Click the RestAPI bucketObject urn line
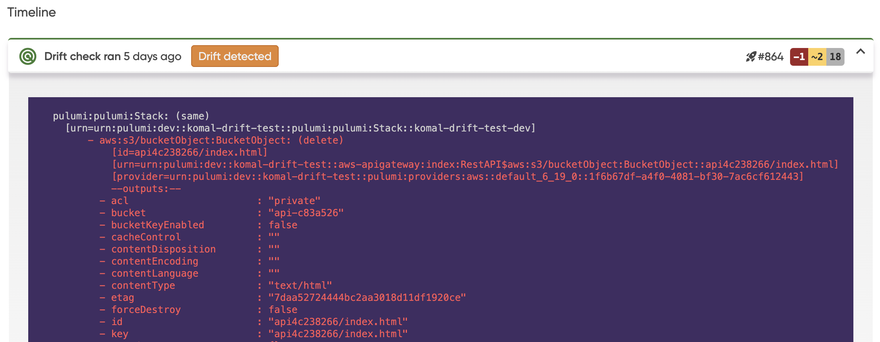 pos(475,165)
